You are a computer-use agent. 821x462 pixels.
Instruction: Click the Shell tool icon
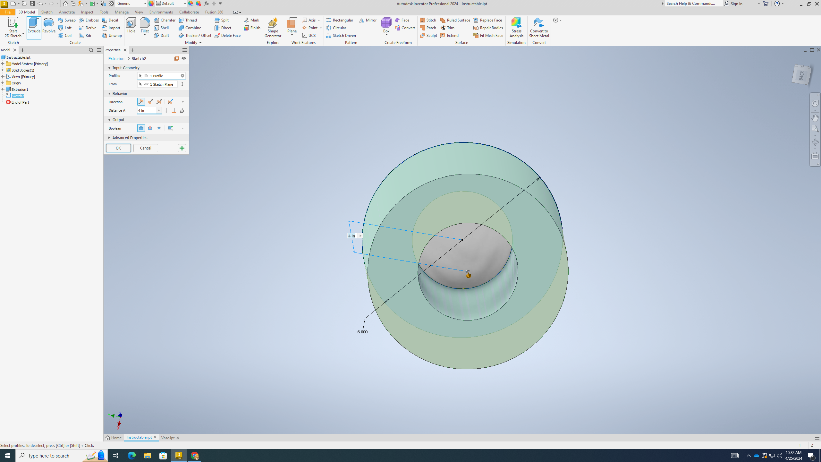(156, 28)
